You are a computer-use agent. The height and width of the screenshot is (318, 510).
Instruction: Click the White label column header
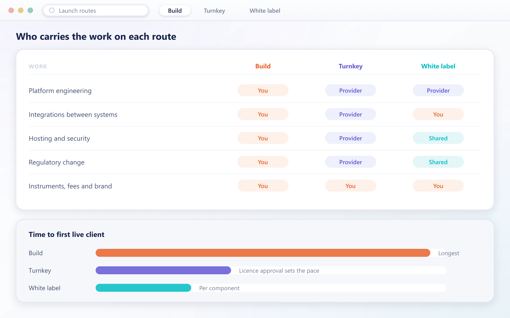(438, 66)
